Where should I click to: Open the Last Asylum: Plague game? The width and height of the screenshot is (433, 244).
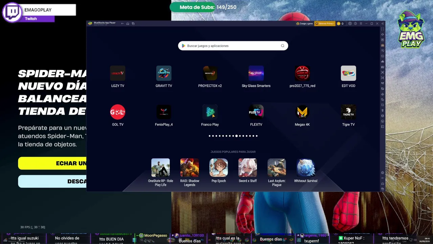tap(277, 167)
